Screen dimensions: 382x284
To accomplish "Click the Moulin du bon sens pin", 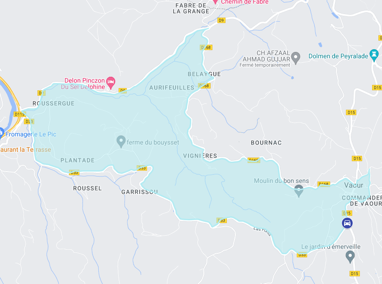I will tap(299, 191).
